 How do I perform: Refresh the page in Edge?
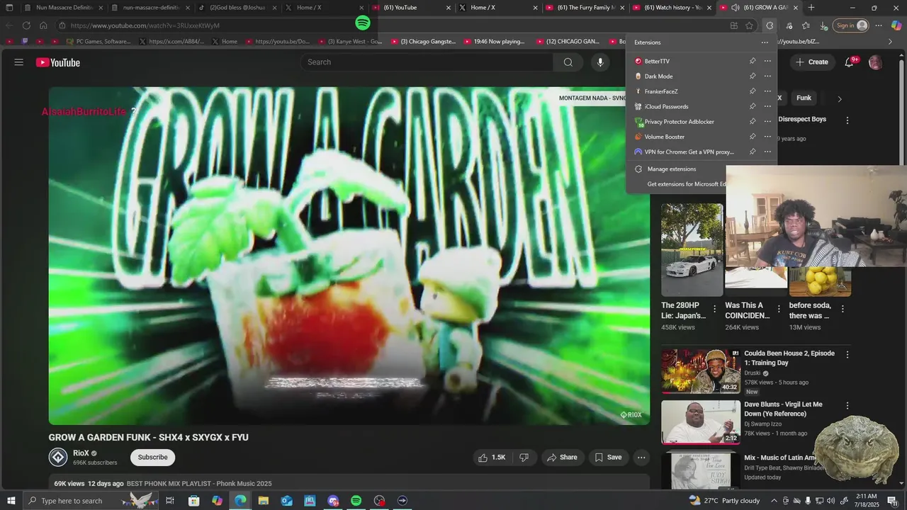click(x=26, y=25)
